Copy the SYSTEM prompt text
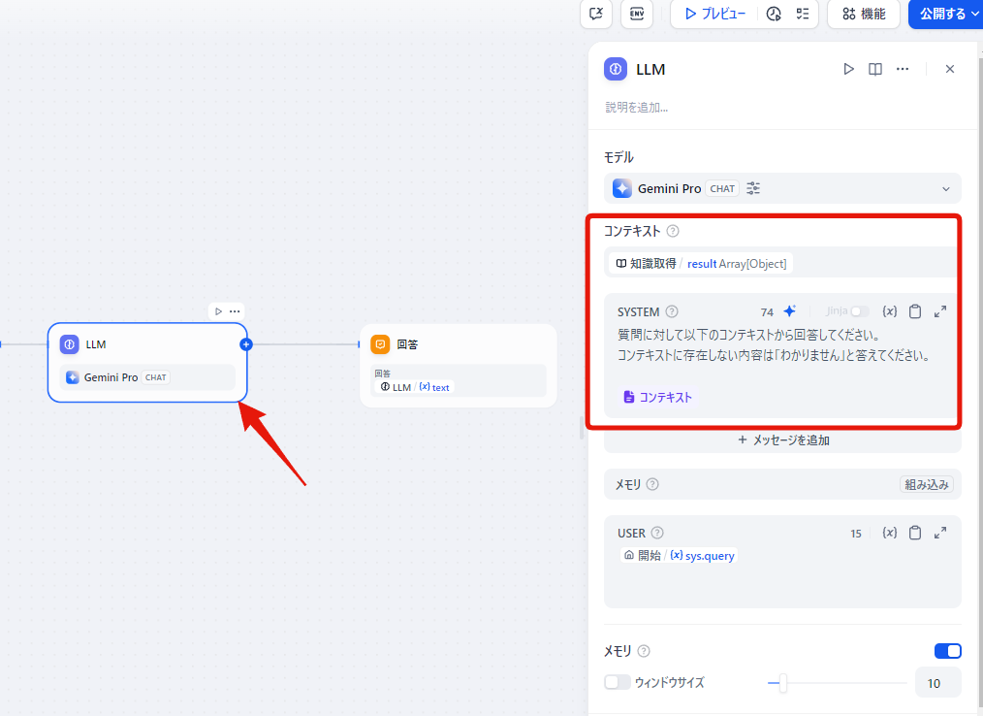The image size is (983, 716). click(x=915, y=311)
